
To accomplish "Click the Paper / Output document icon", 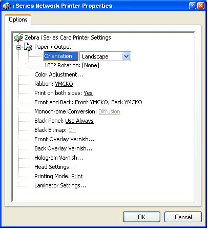I will [28, 47].
